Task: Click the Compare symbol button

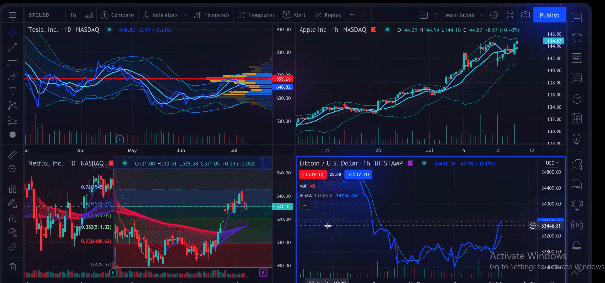Action: [x=116, y=15]
